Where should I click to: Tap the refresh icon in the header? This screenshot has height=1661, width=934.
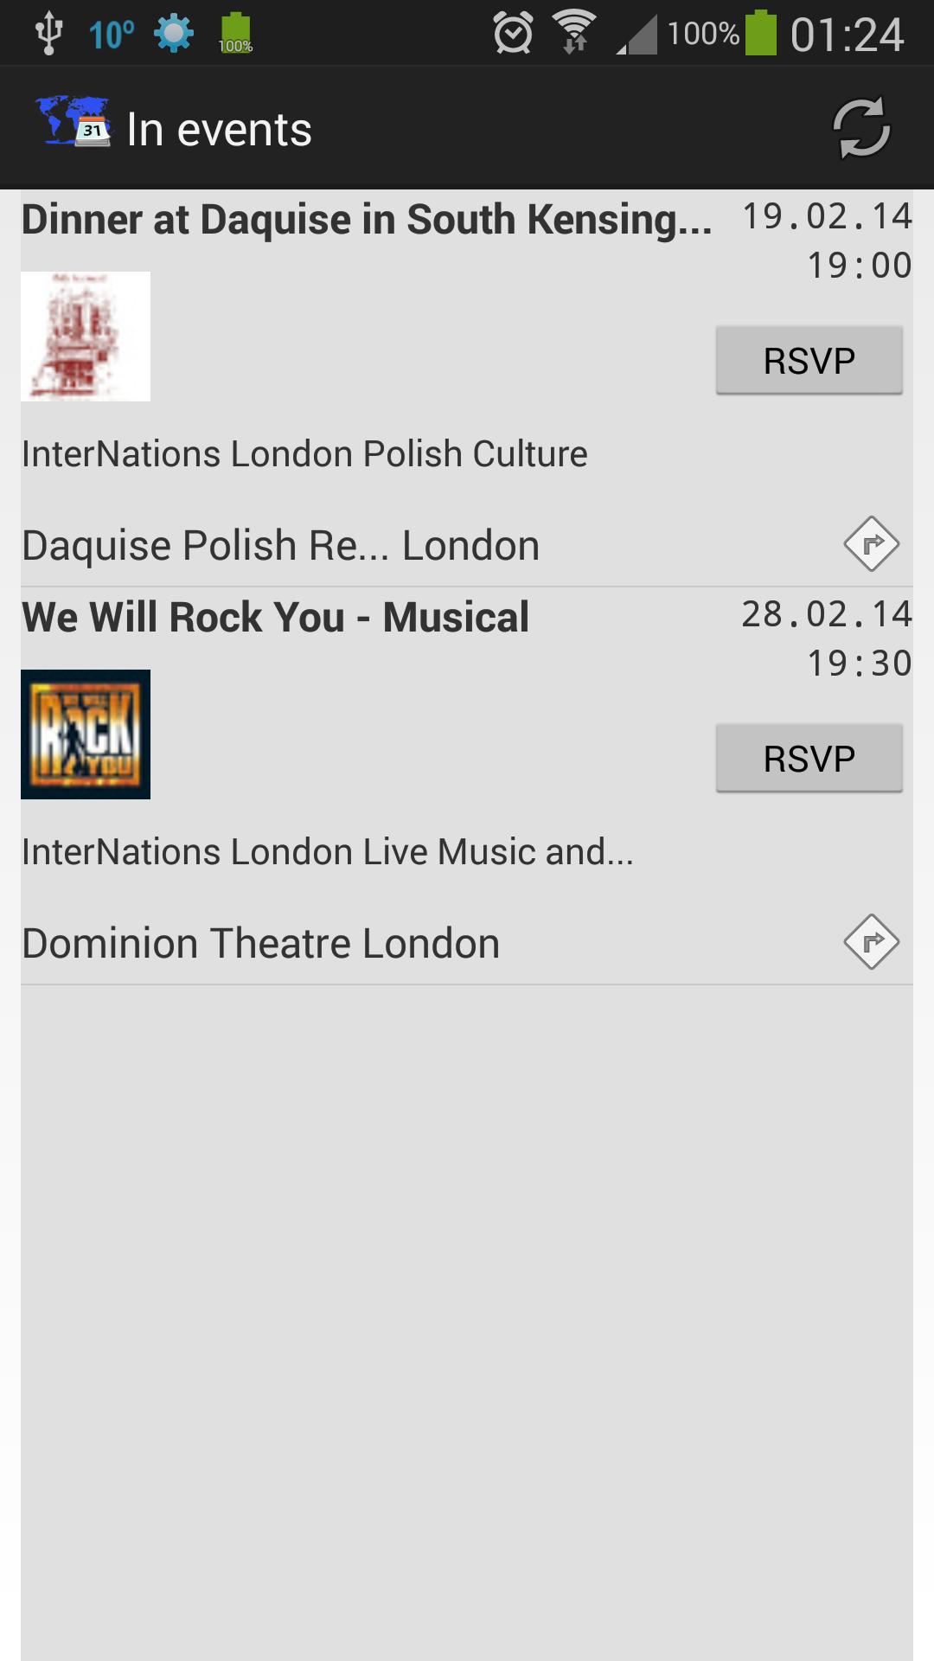[860, 128]
